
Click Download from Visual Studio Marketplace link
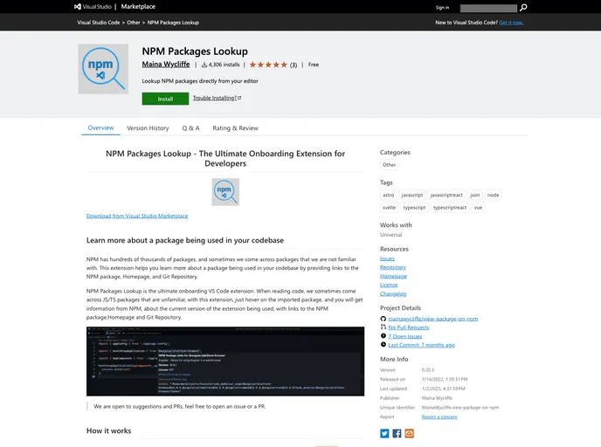(137, 216)
